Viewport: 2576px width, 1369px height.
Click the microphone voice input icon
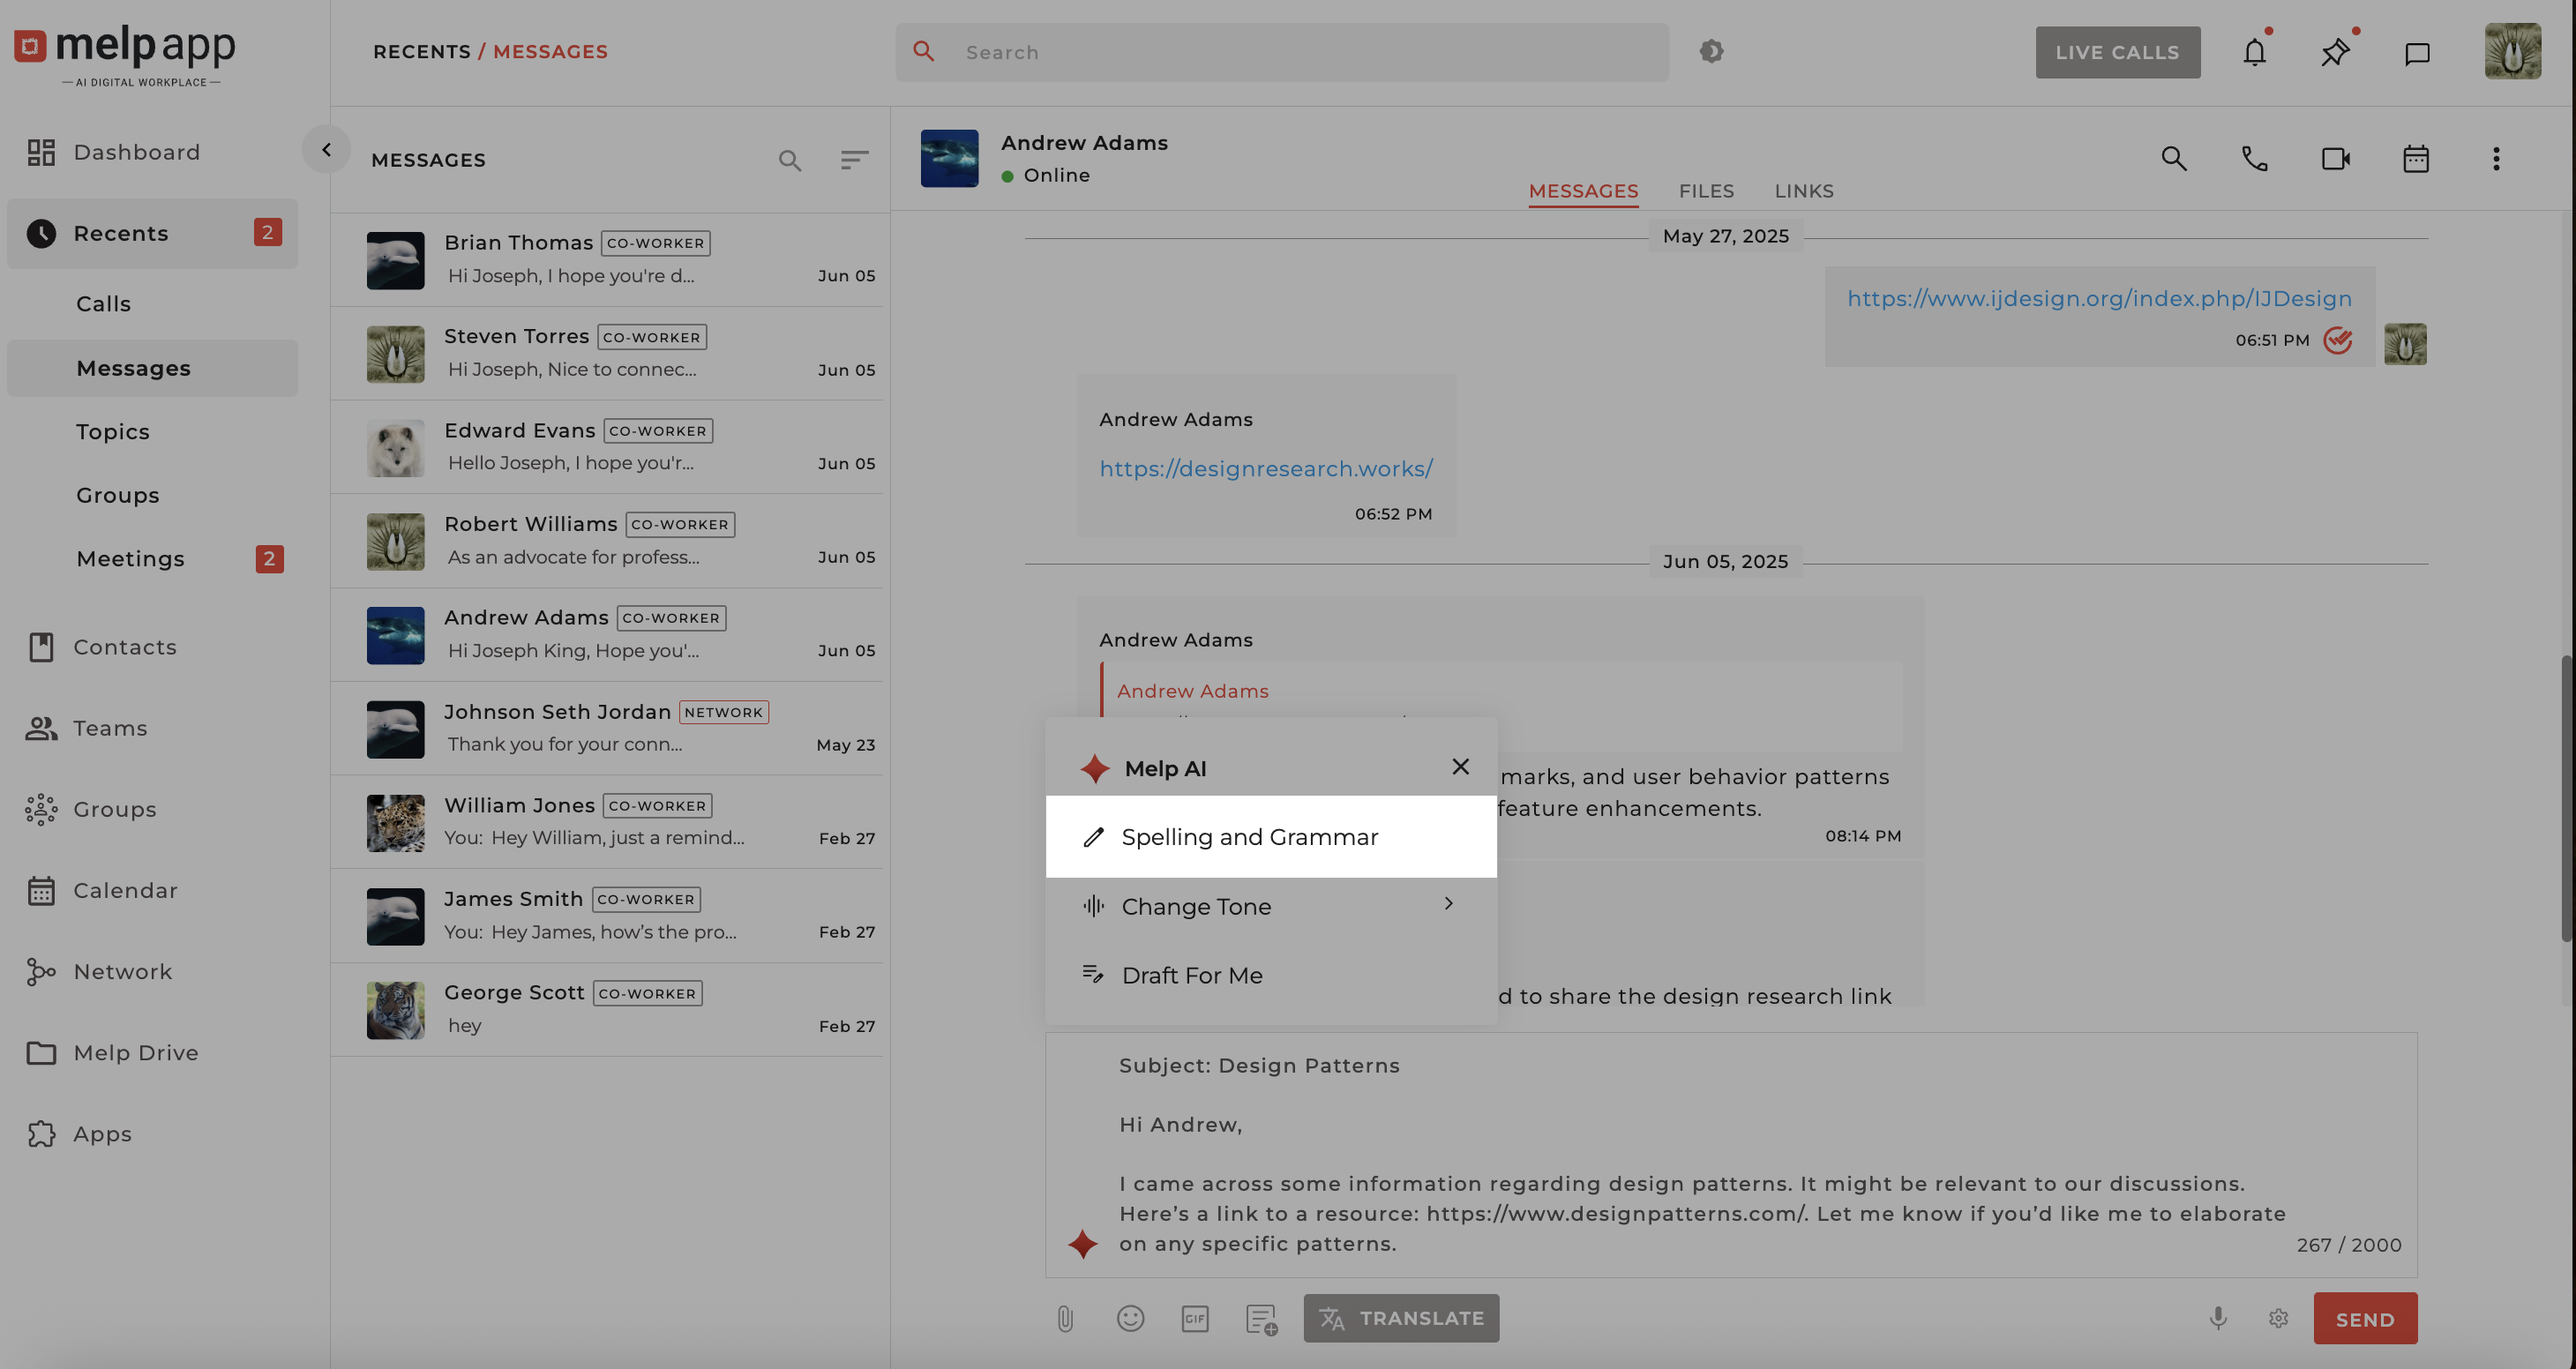click(x=2218, y=1319)
